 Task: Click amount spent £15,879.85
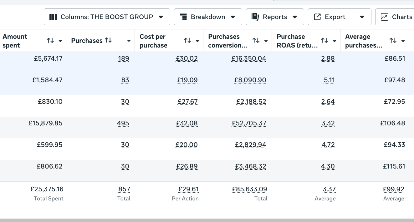[46, 124]
